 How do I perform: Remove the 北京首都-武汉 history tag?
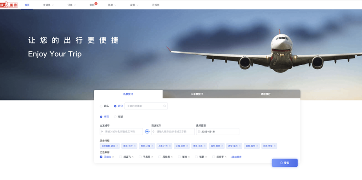(x=117, y=146)
